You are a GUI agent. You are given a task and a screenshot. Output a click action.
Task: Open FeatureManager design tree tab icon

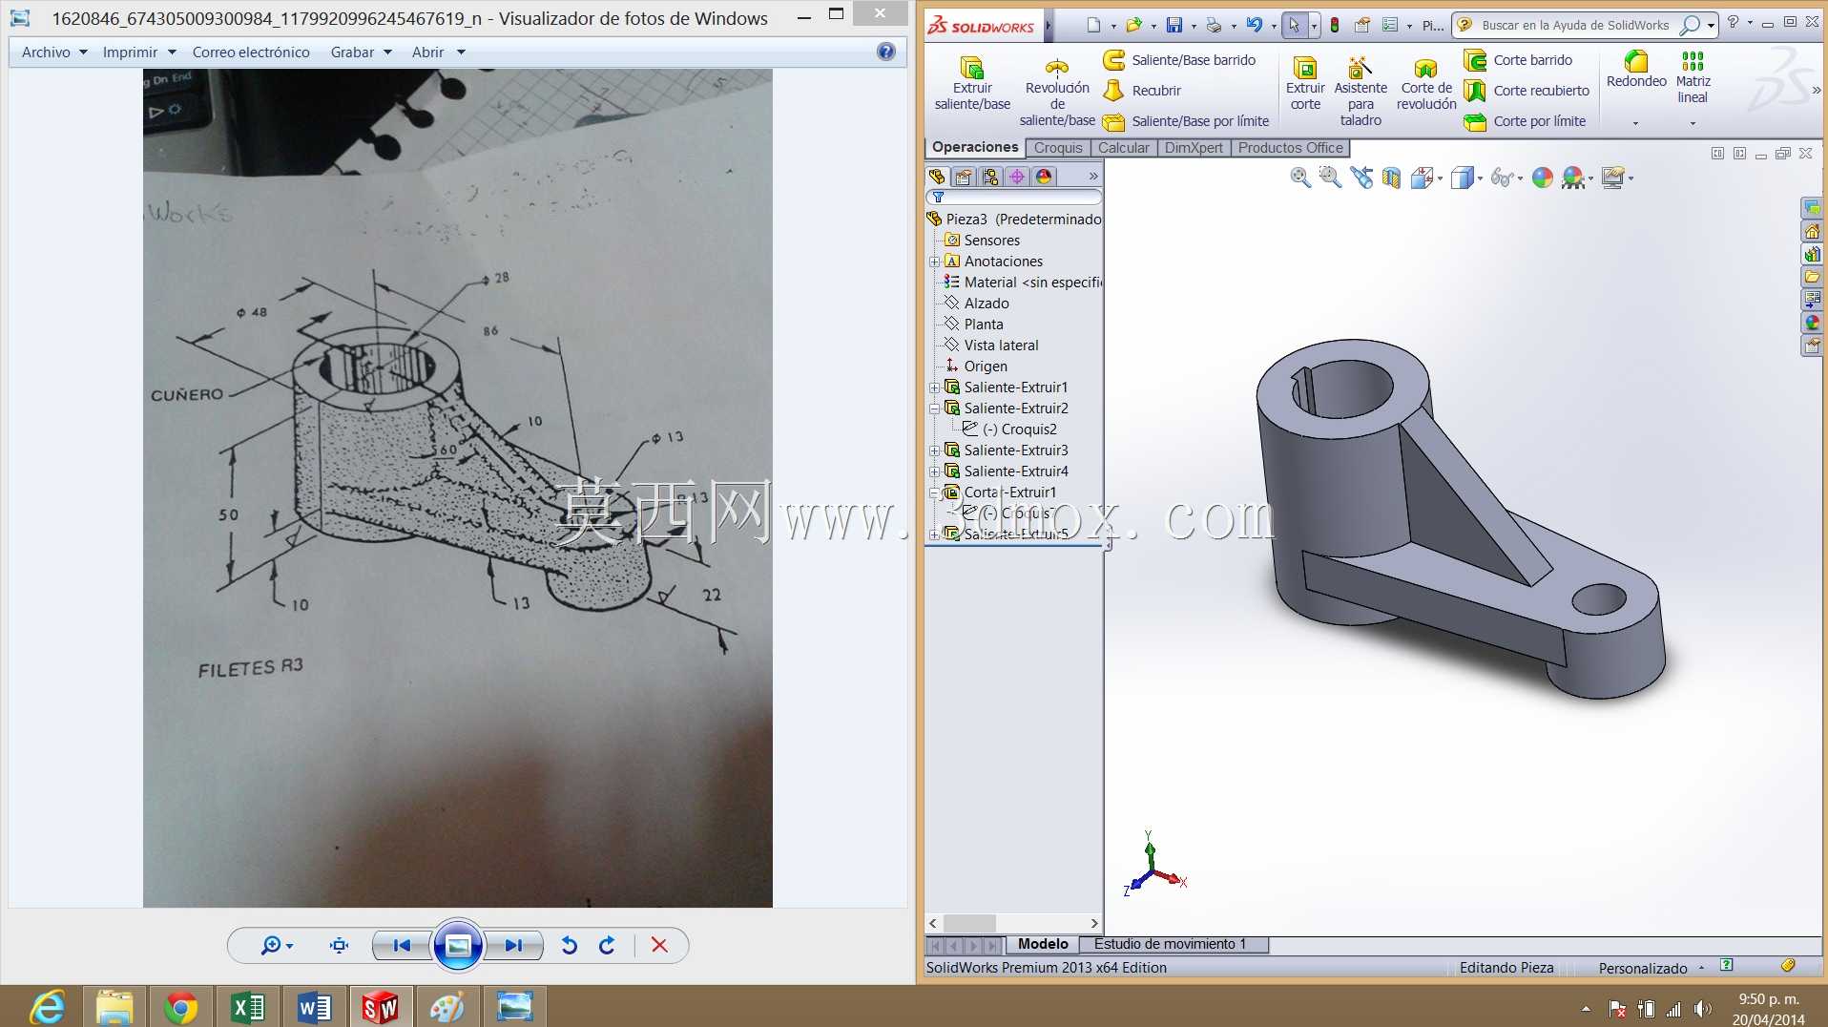(x=937, y=177)
